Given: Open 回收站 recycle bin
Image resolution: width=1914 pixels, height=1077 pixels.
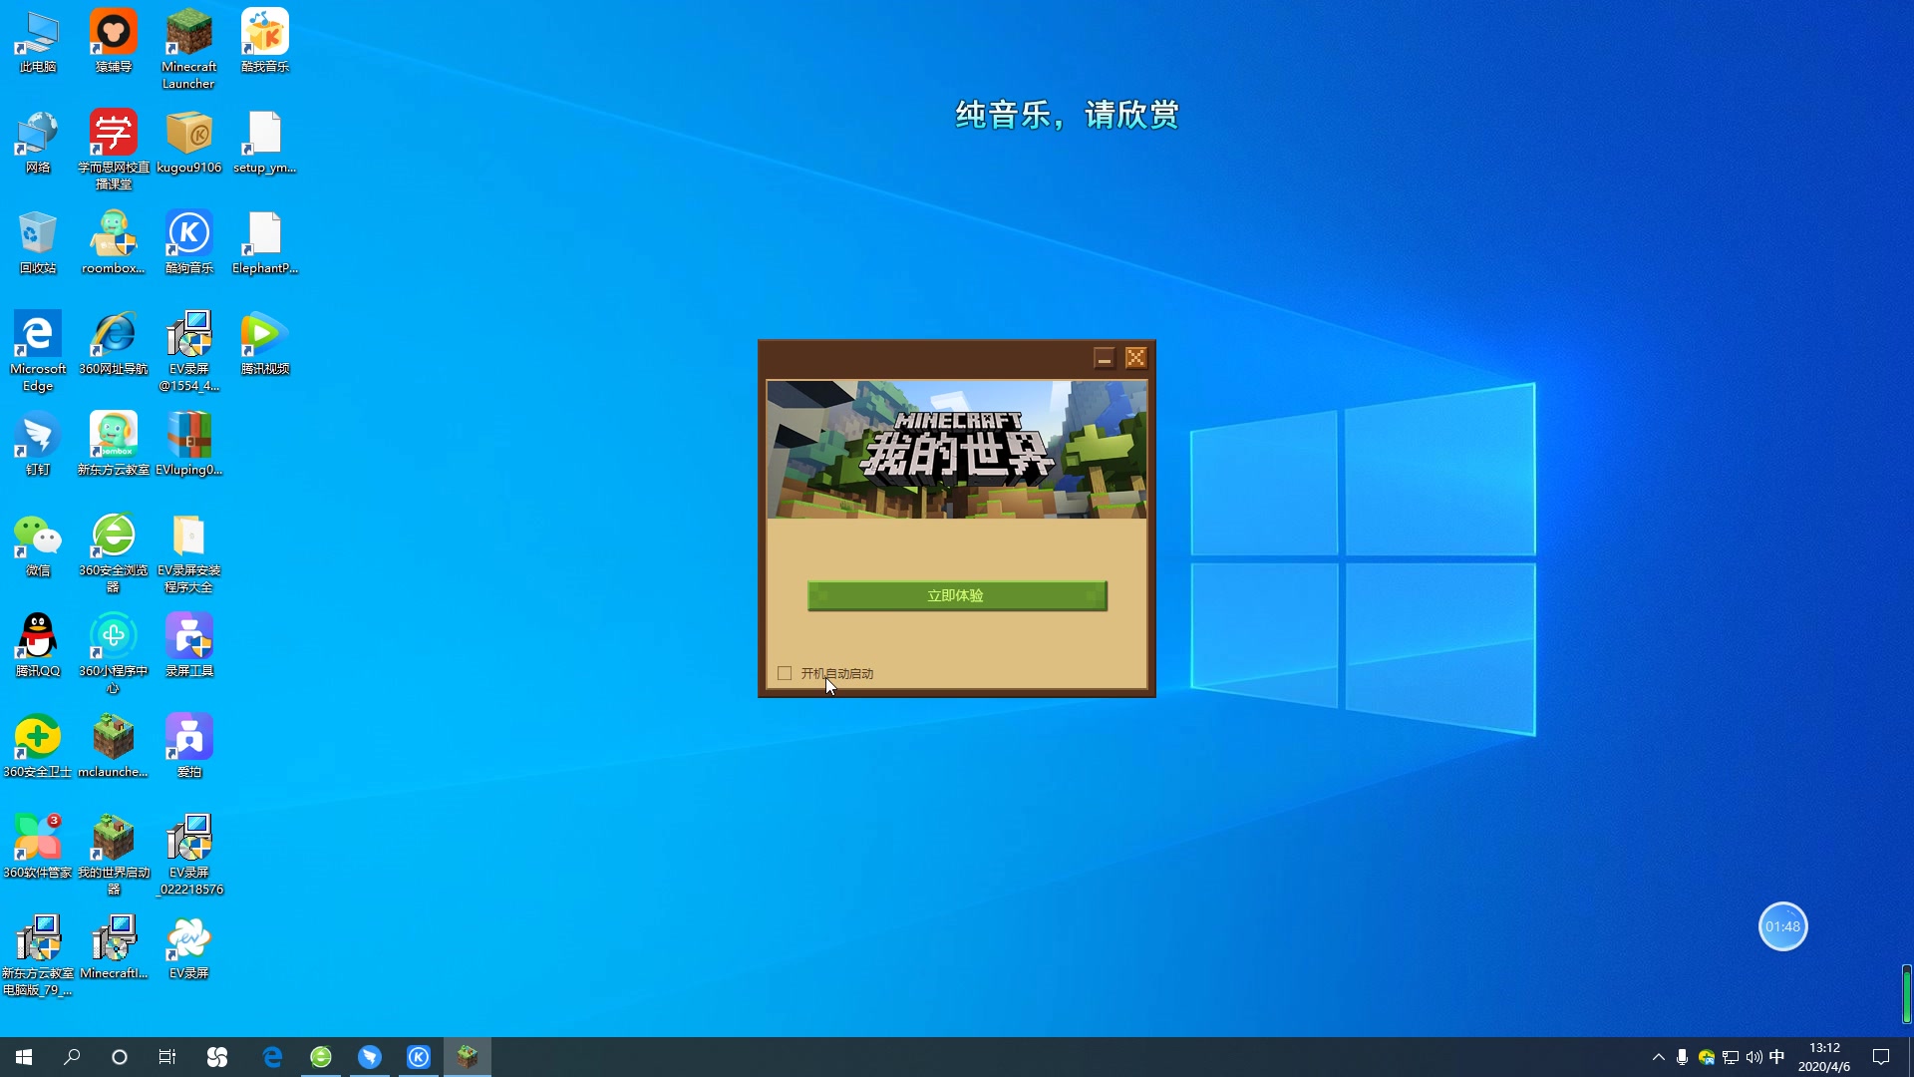Looking at the screenshot, I should coord(38,243).
